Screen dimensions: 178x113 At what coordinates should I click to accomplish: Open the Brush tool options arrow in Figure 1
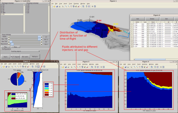pyautogui.click(x=80, y=7)
